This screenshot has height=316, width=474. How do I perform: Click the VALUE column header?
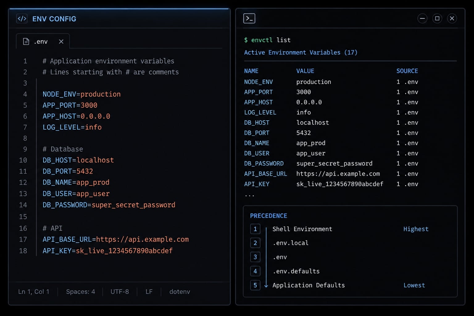tap(305, 71)
